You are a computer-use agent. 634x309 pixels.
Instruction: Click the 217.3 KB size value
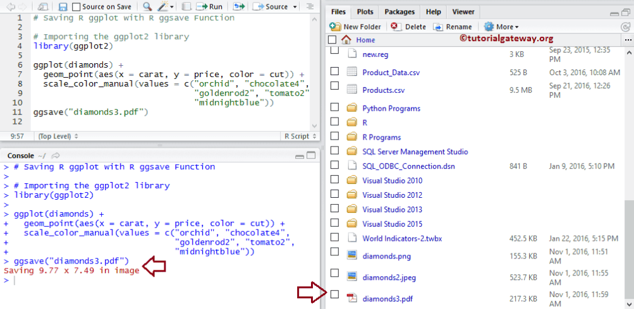tap(523, 299)
